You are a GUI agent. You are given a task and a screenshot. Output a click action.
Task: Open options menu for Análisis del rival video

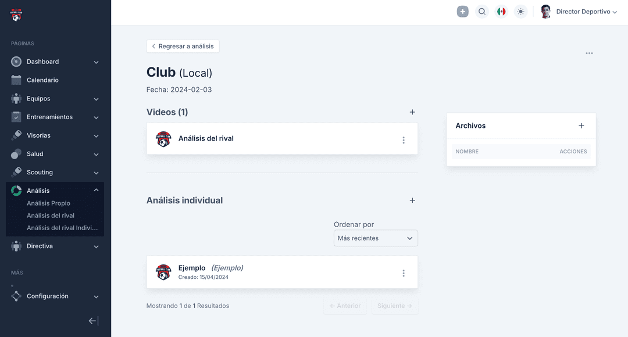pos(404,140)
